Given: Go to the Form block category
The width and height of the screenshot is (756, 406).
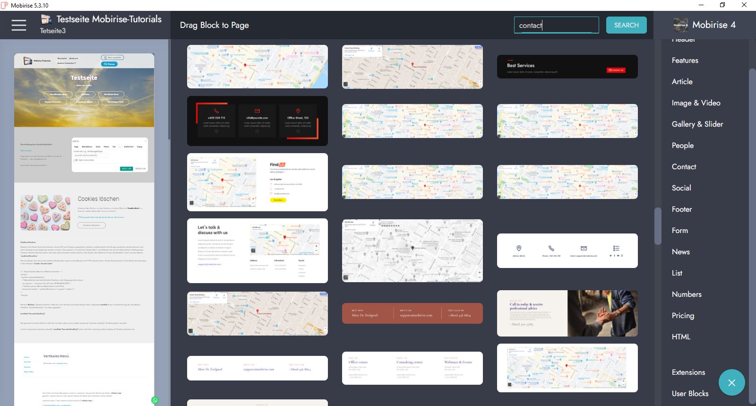Looking at the screenshot, I should (679, 230).
